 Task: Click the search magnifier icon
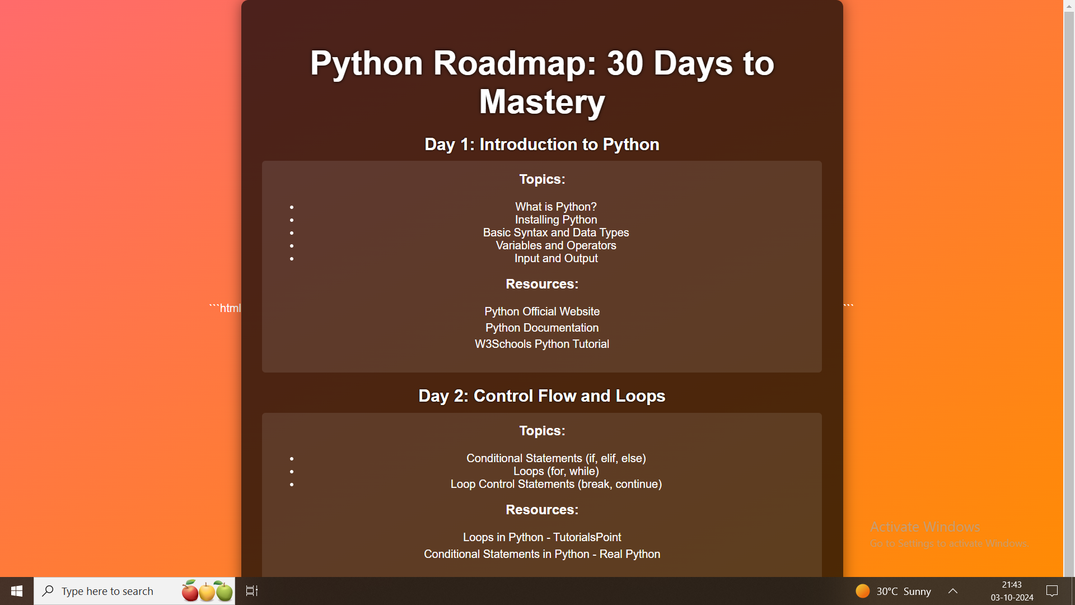tap(48, 591)
